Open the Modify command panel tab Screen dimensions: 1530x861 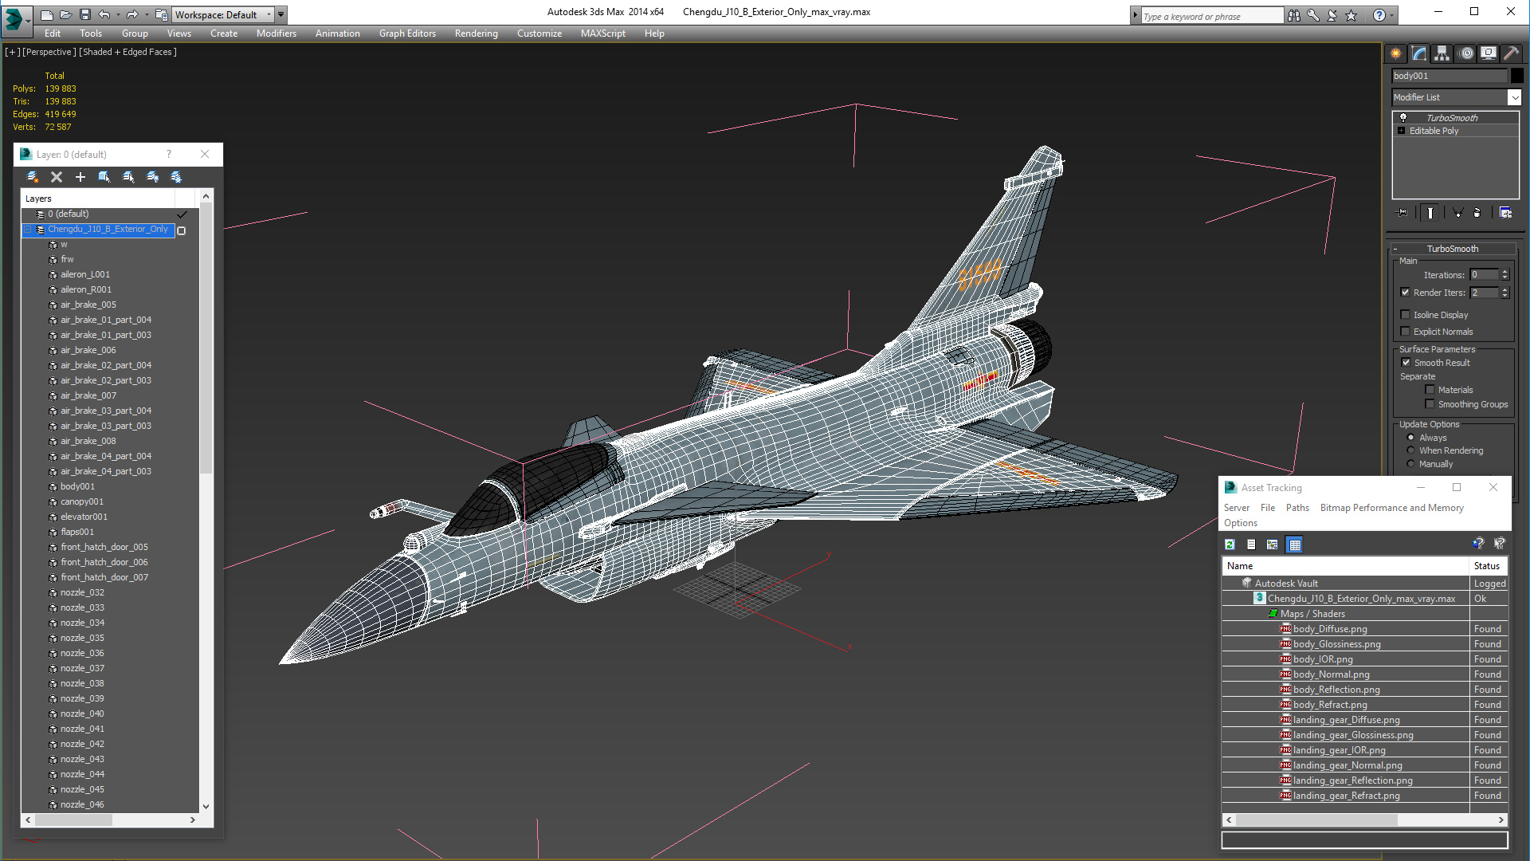(1419, 53)
